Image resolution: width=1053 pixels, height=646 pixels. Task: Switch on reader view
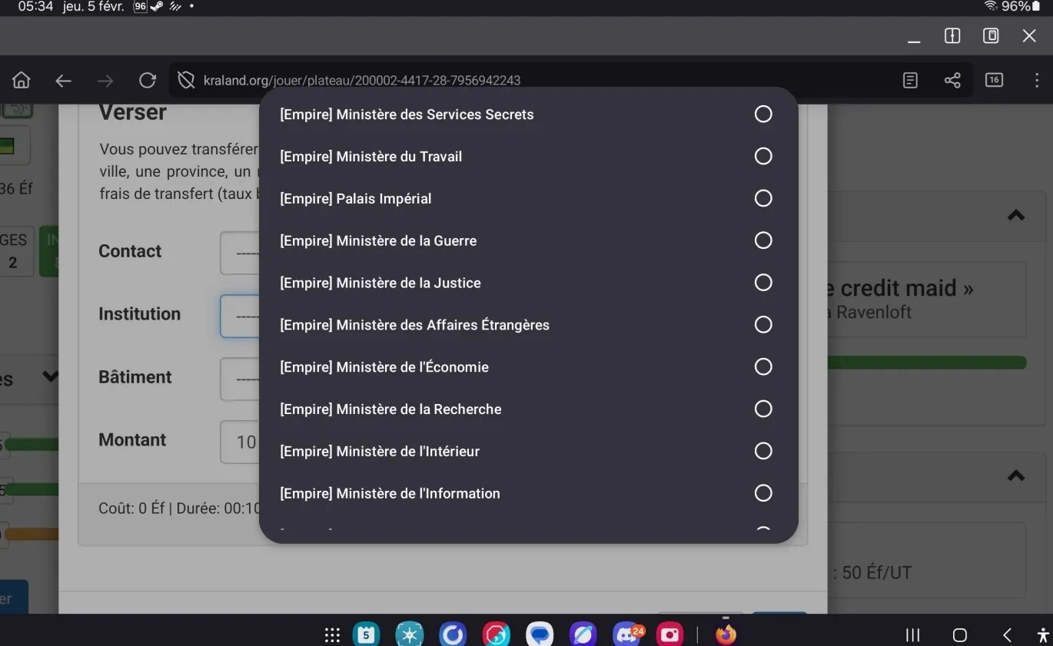coord(910,81)
